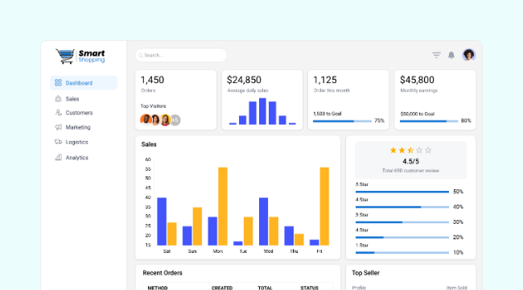Click Monday's orange bar in Sales chart
Viewport: 523px width, 290px height.
(223, 206)
